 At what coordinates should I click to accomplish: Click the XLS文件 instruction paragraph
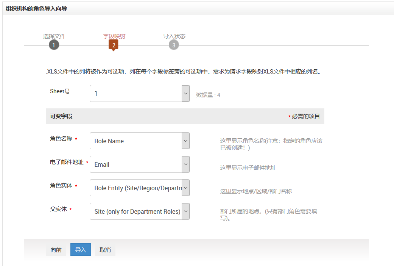(184, 72)
